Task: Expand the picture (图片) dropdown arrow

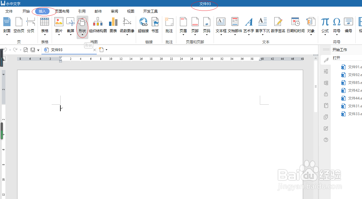Action: coord(59,35)
